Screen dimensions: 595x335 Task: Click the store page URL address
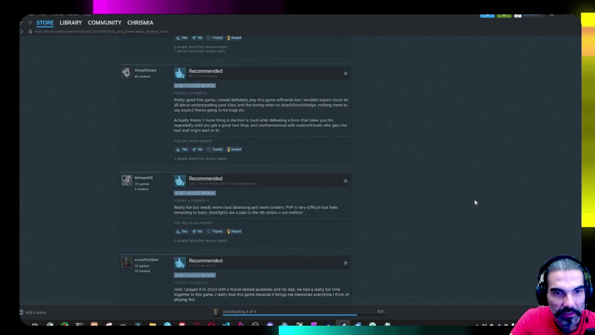click(x=101, y=31)
